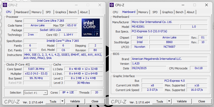The height and width of the screenshot is (107, 214).
Task: Click Close button in right window
Action: (x=202, y=101)
